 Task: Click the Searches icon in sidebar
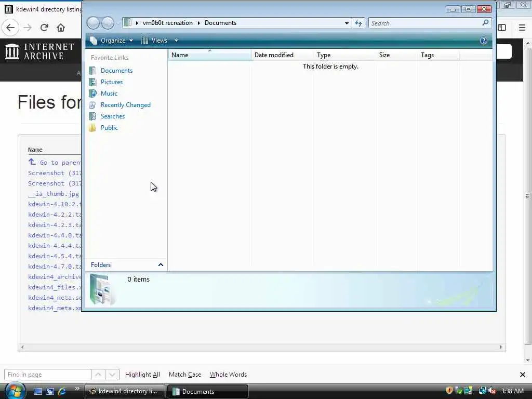(92, 116)
